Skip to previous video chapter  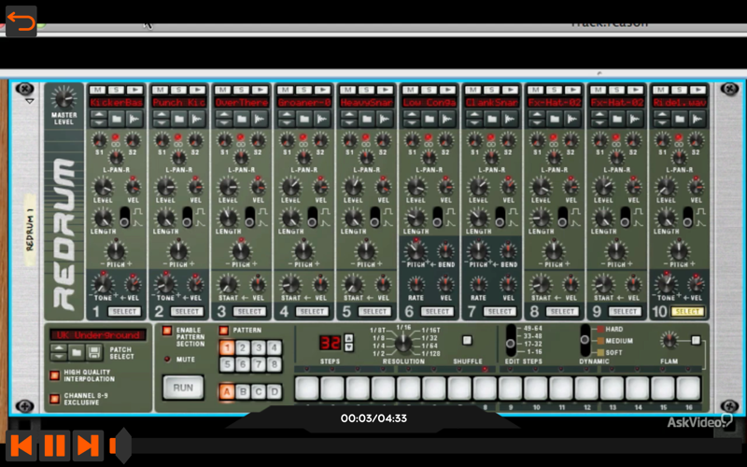[21, 446]
